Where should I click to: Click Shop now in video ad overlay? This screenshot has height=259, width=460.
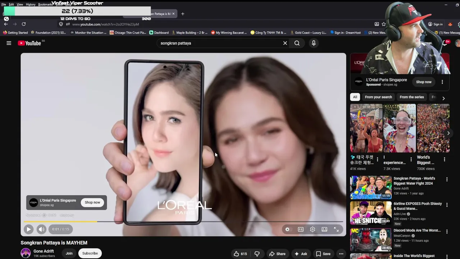[x=92, y=203]
